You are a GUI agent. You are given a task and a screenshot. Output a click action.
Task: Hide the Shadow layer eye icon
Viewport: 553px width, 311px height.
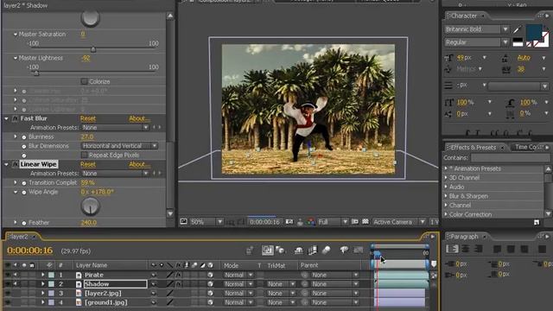click(x=8, y=284)
